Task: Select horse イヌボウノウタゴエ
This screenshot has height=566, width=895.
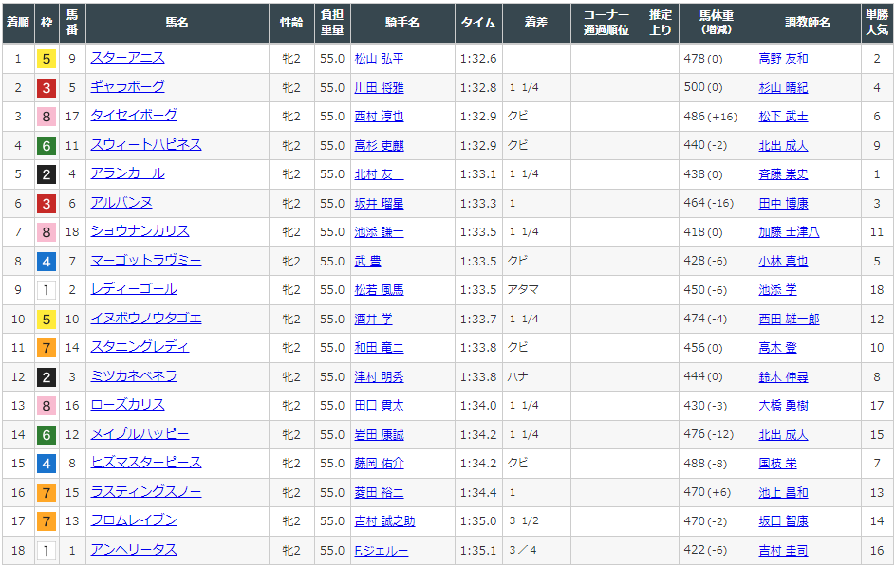Action: click(x=145, y=319)
